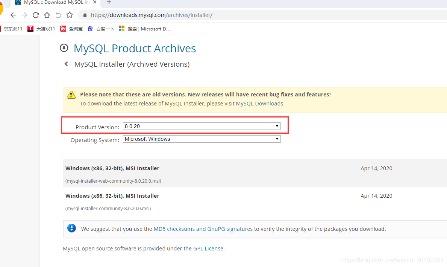Image resolution: width=447 pixels, height=267 pixels.
Task: Follow the MySQL Downloads link
Action: click(259, 104)
